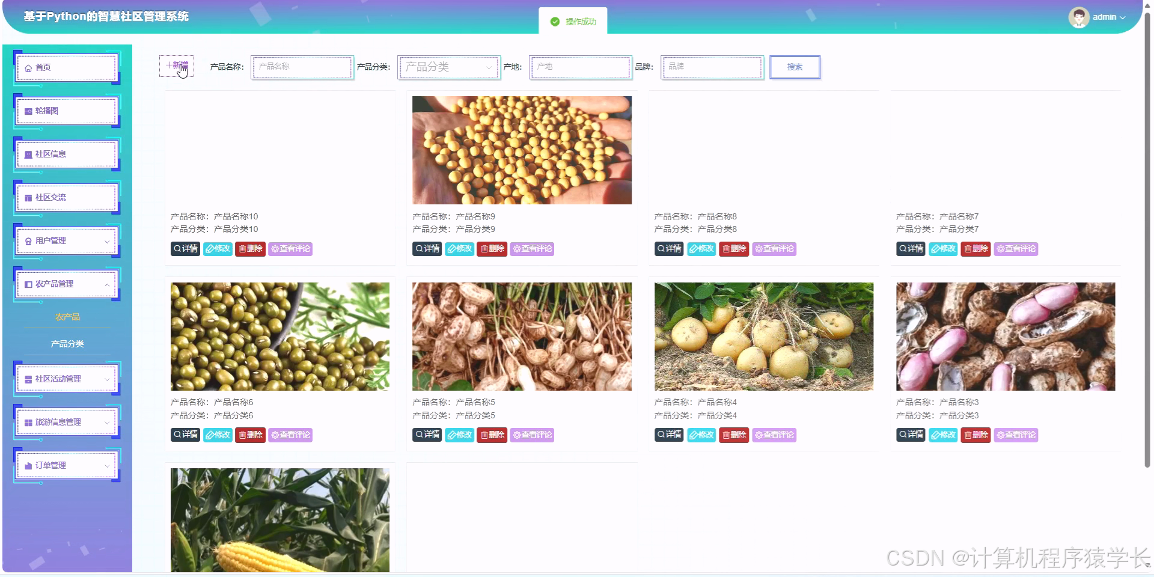The height and width of the screenshot is (577, 1154).
Task: Open the 轮播图 carousel menu item
Action: click(x=67, y=111)
